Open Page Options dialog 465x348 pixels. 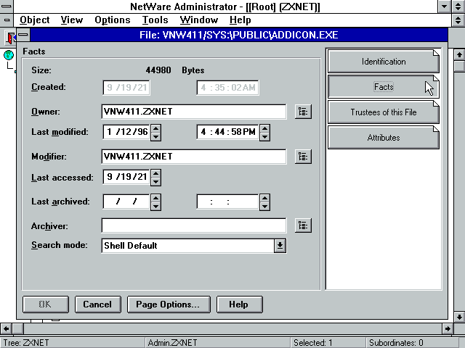(x=169, y=304)
